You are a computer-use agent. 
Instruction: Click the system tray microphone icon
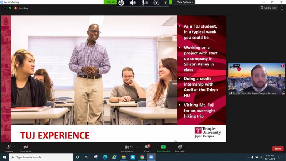pos(252,157)
